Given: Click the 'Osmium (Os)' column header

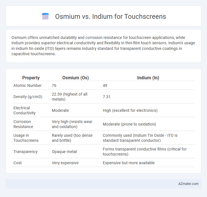Looking at the screenshot, I should pyautogui.click(x=76, y=78).
